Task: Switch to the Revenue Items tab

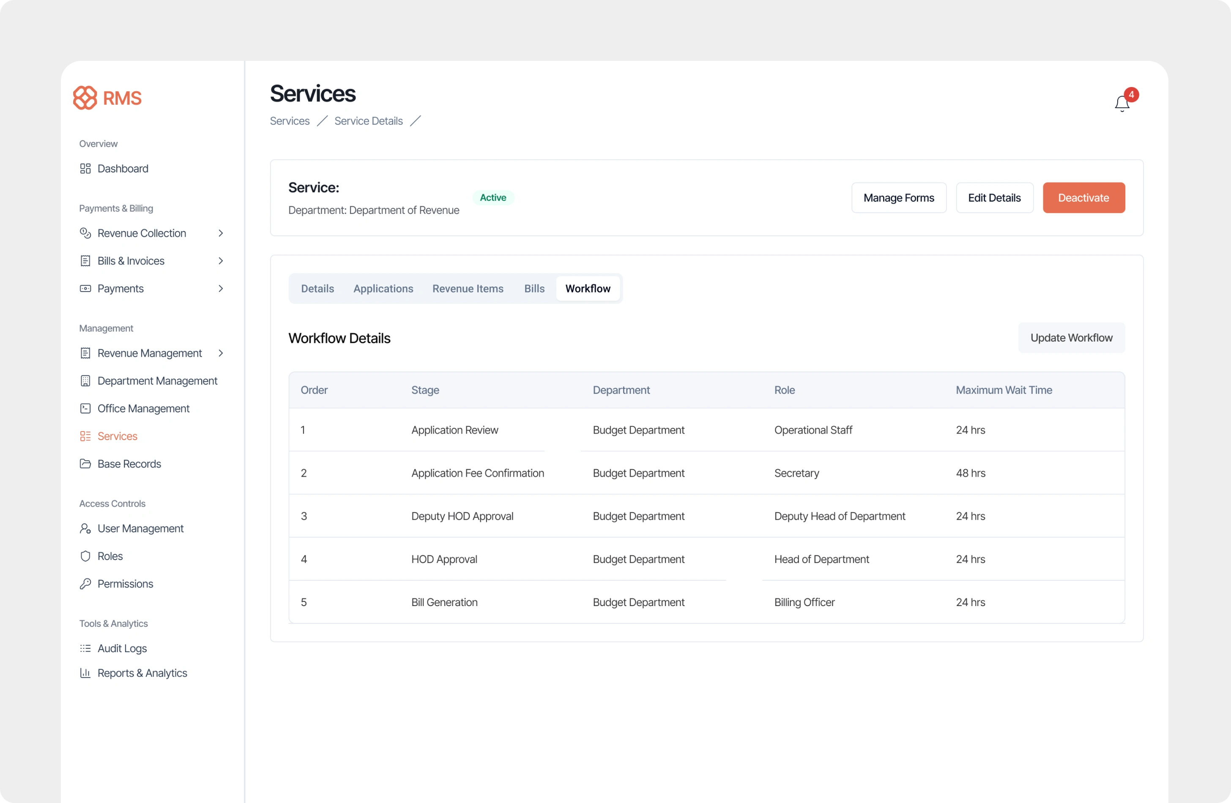Action: [468, 289]
